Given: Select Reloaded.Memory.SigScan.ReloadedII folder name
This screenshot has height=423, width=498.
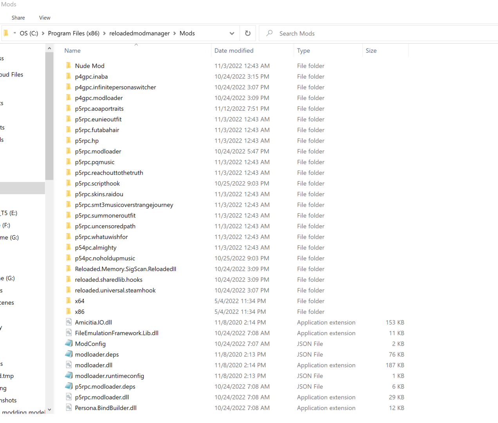Looking at the screenshot, I should click(x=126, y=269).
